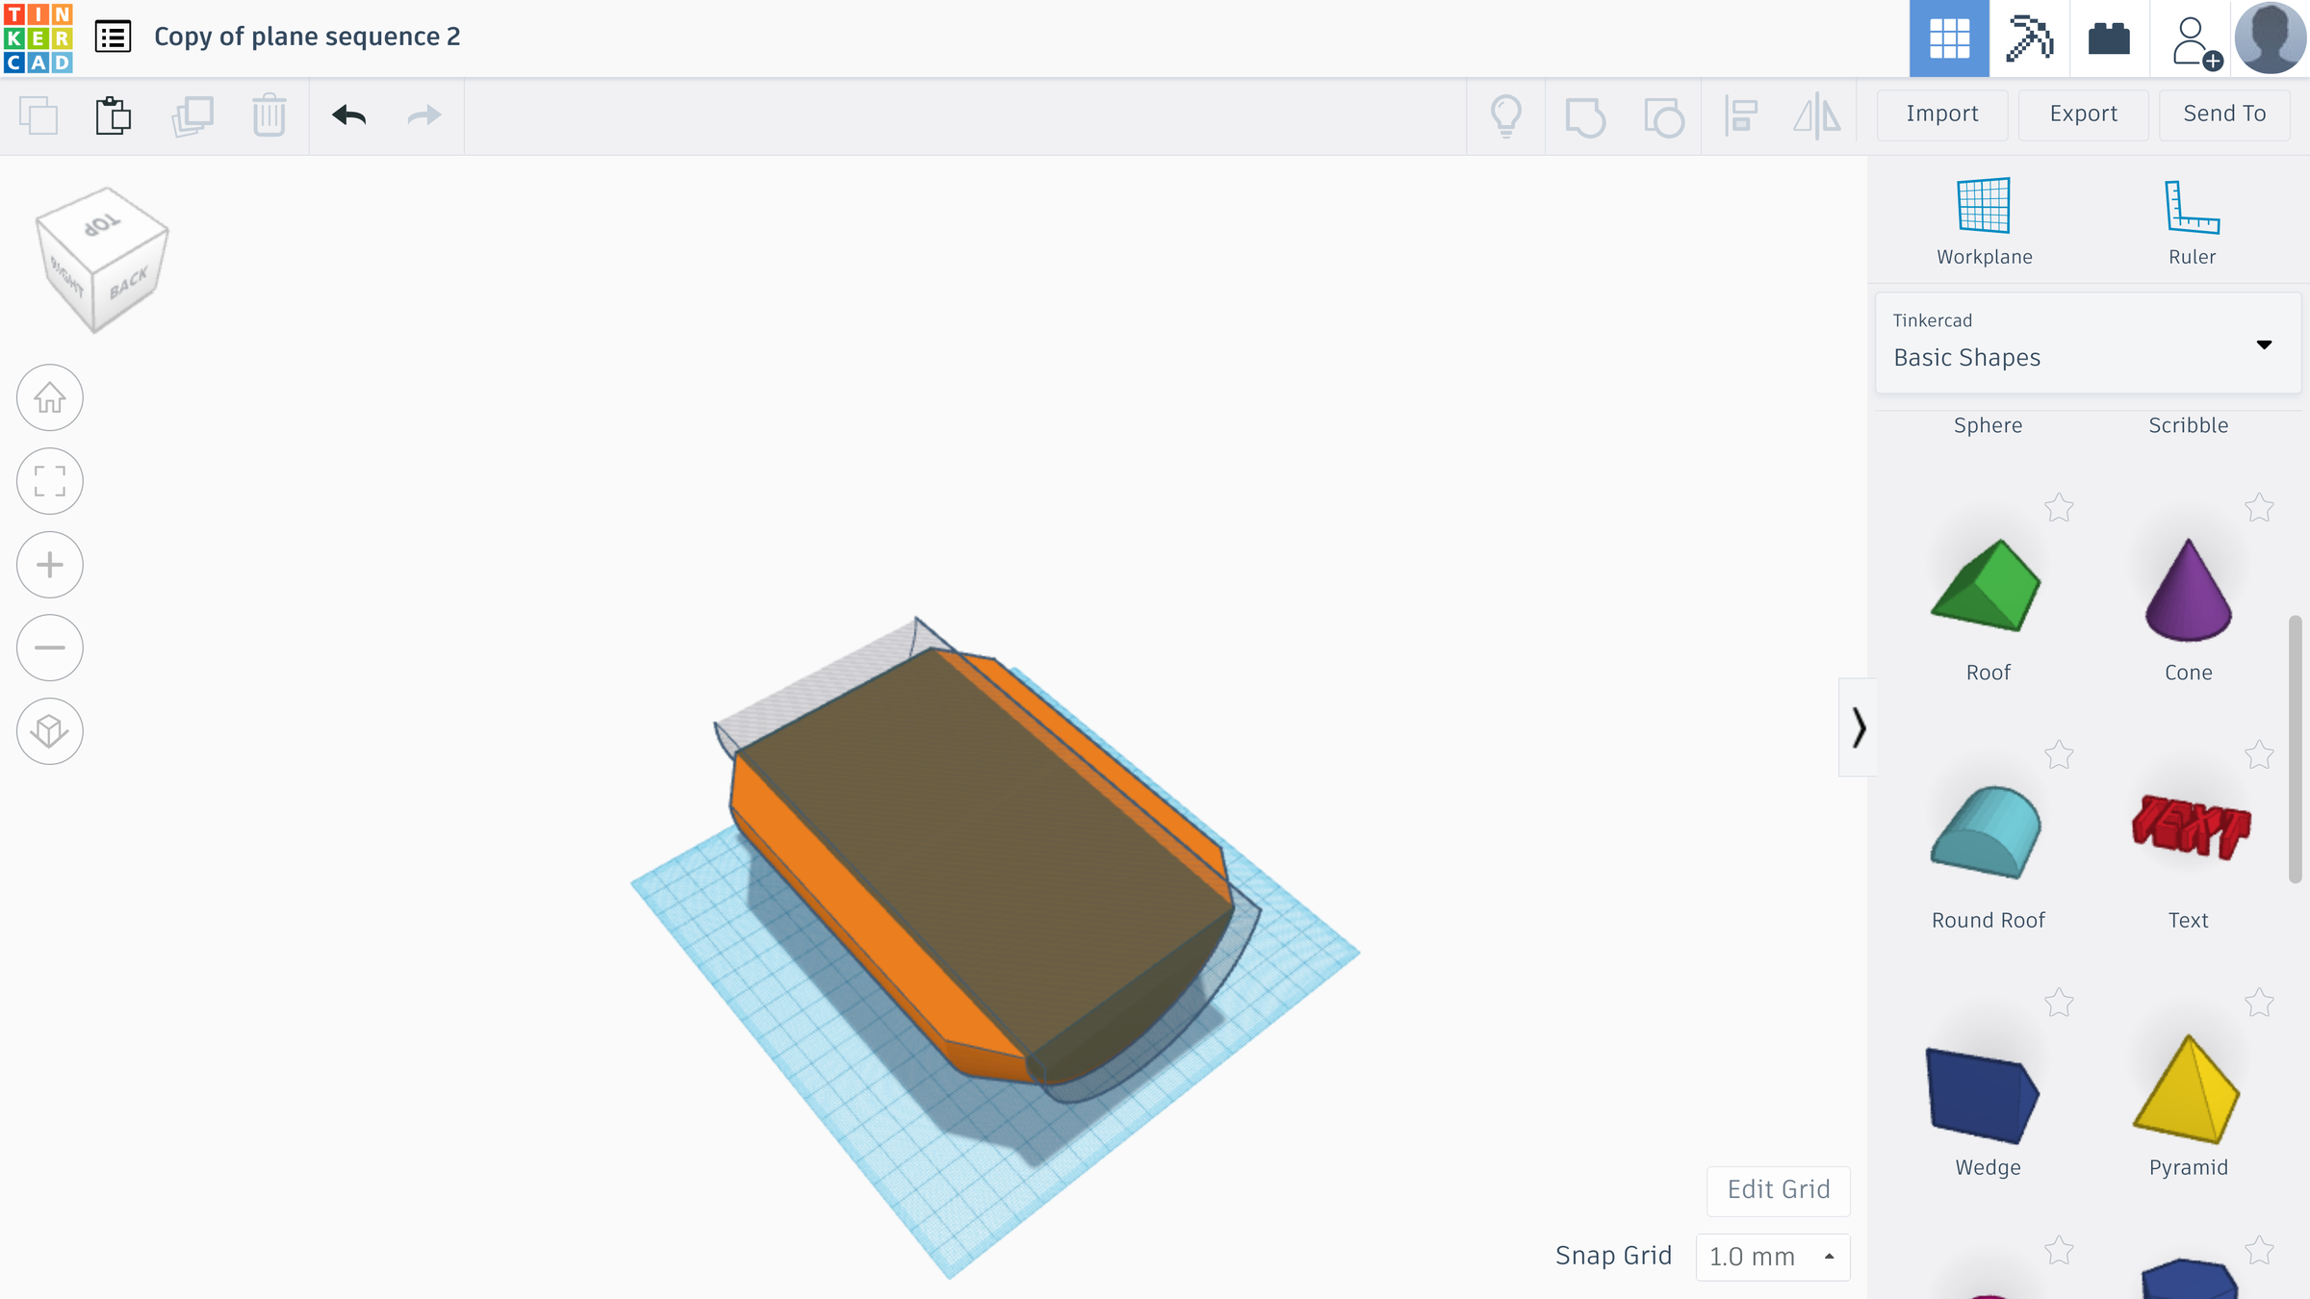The width and height of the screenshot is (2310, 1299).
Task: Align the selected objects
Action: coord(1742,115)
